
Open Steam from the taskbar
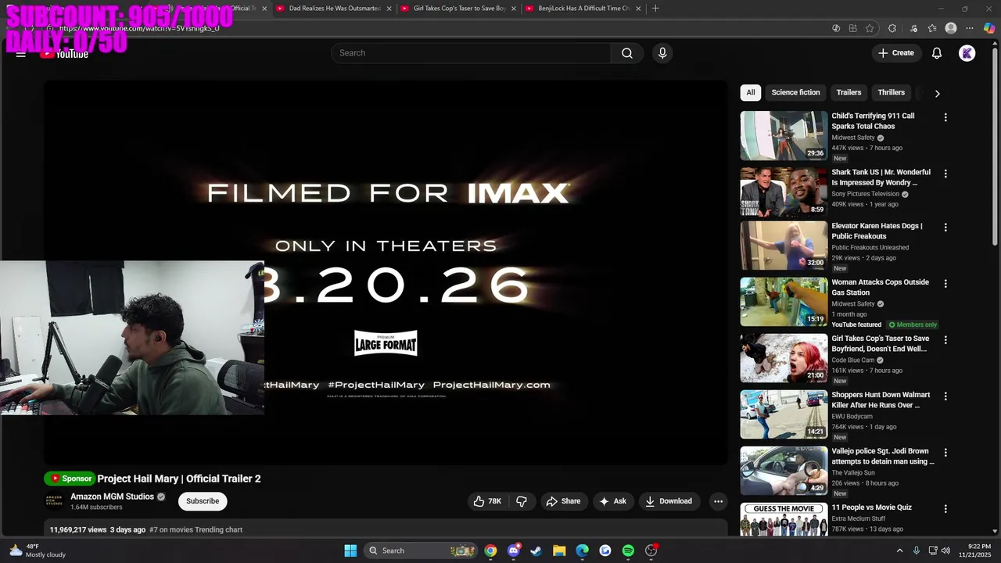point(536,550)
